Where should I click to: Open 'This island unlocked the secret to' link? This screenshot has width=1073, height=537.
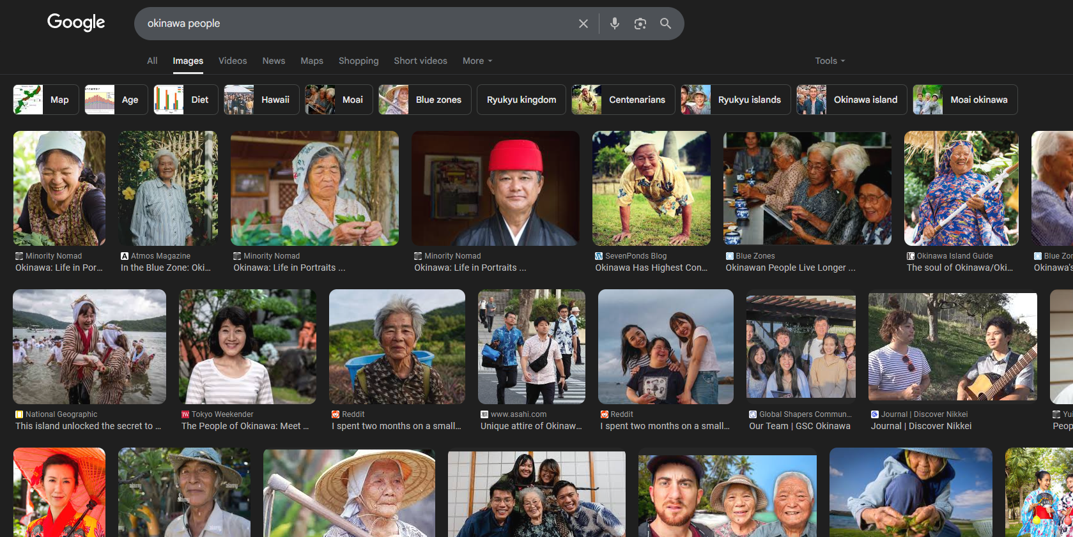click(x=88, y=426)
